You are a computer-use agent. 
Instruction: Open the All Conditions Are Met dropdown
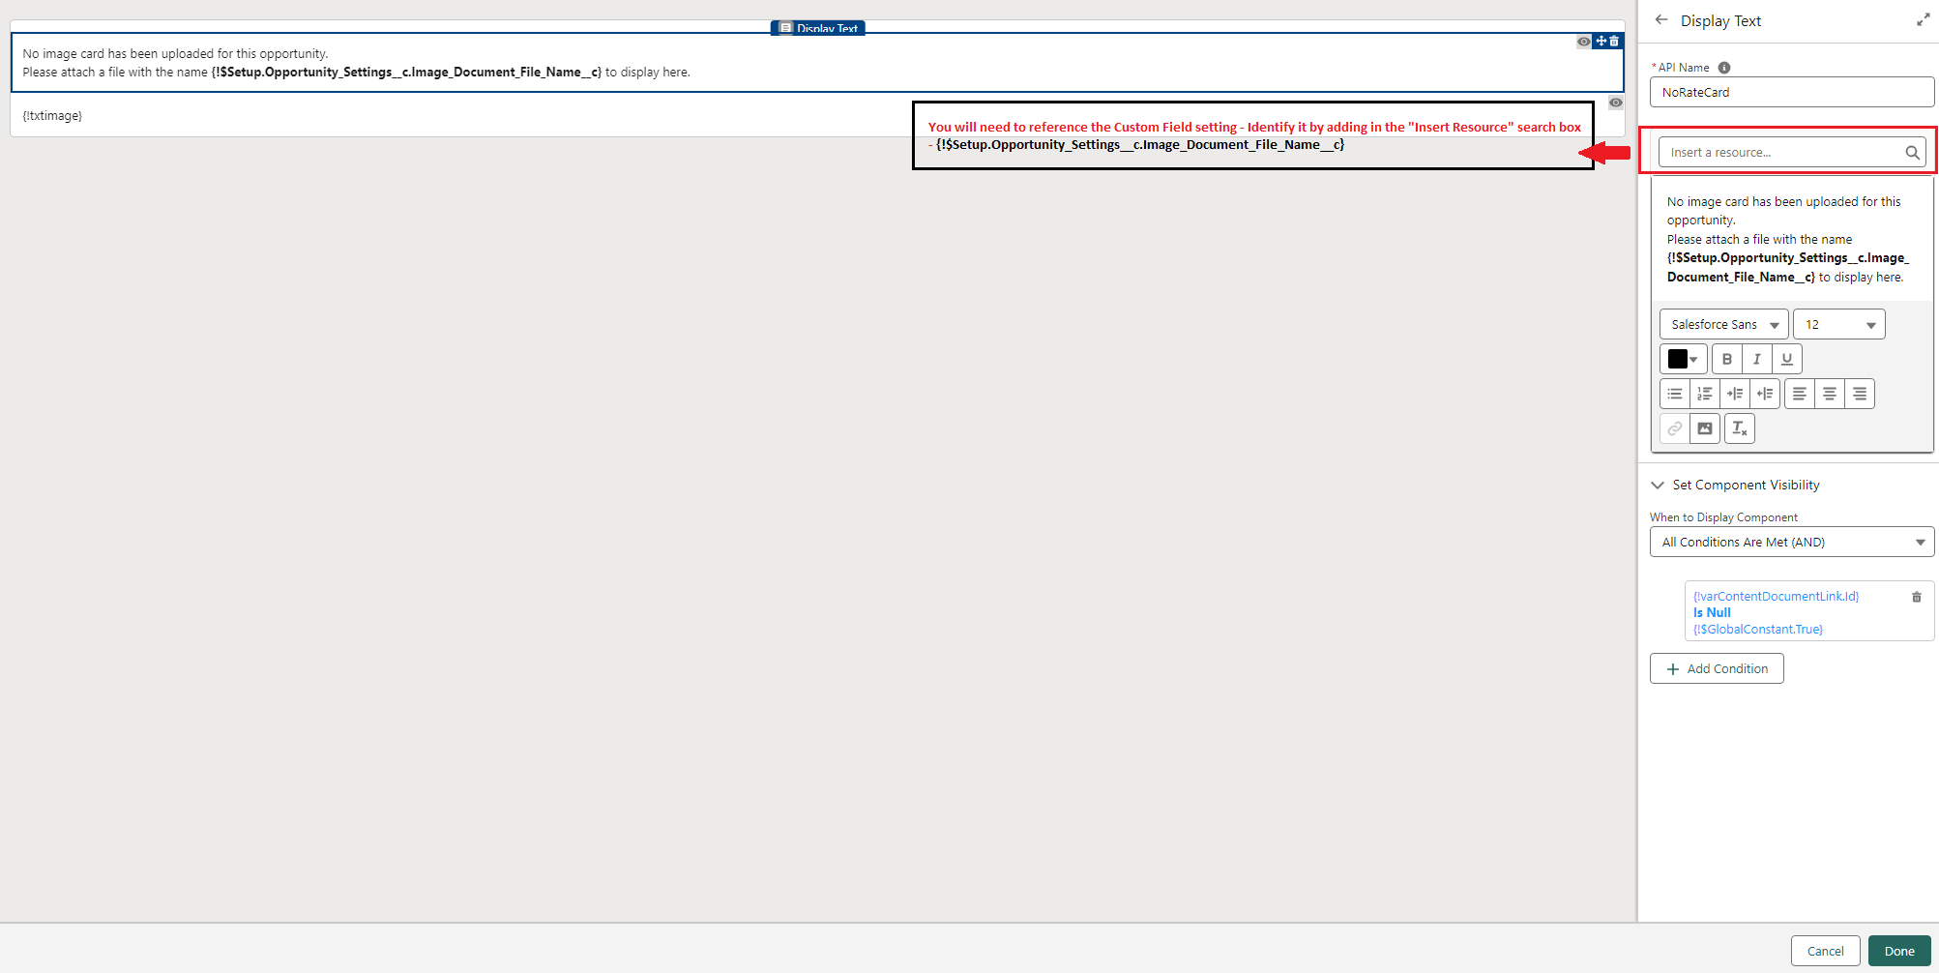tap(1791, 543)
